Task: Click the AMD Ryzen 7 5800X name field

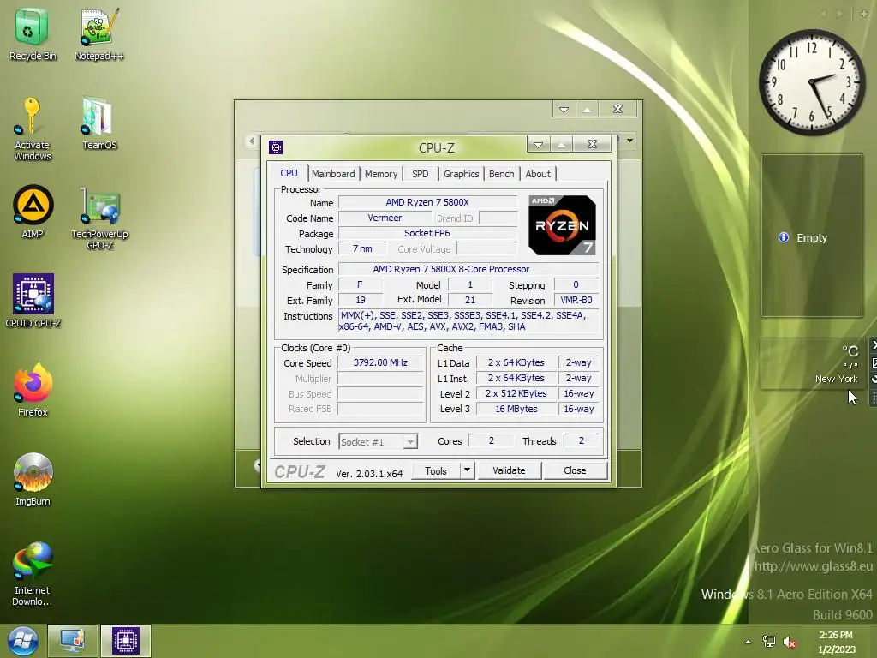Action: pos(428,202)
